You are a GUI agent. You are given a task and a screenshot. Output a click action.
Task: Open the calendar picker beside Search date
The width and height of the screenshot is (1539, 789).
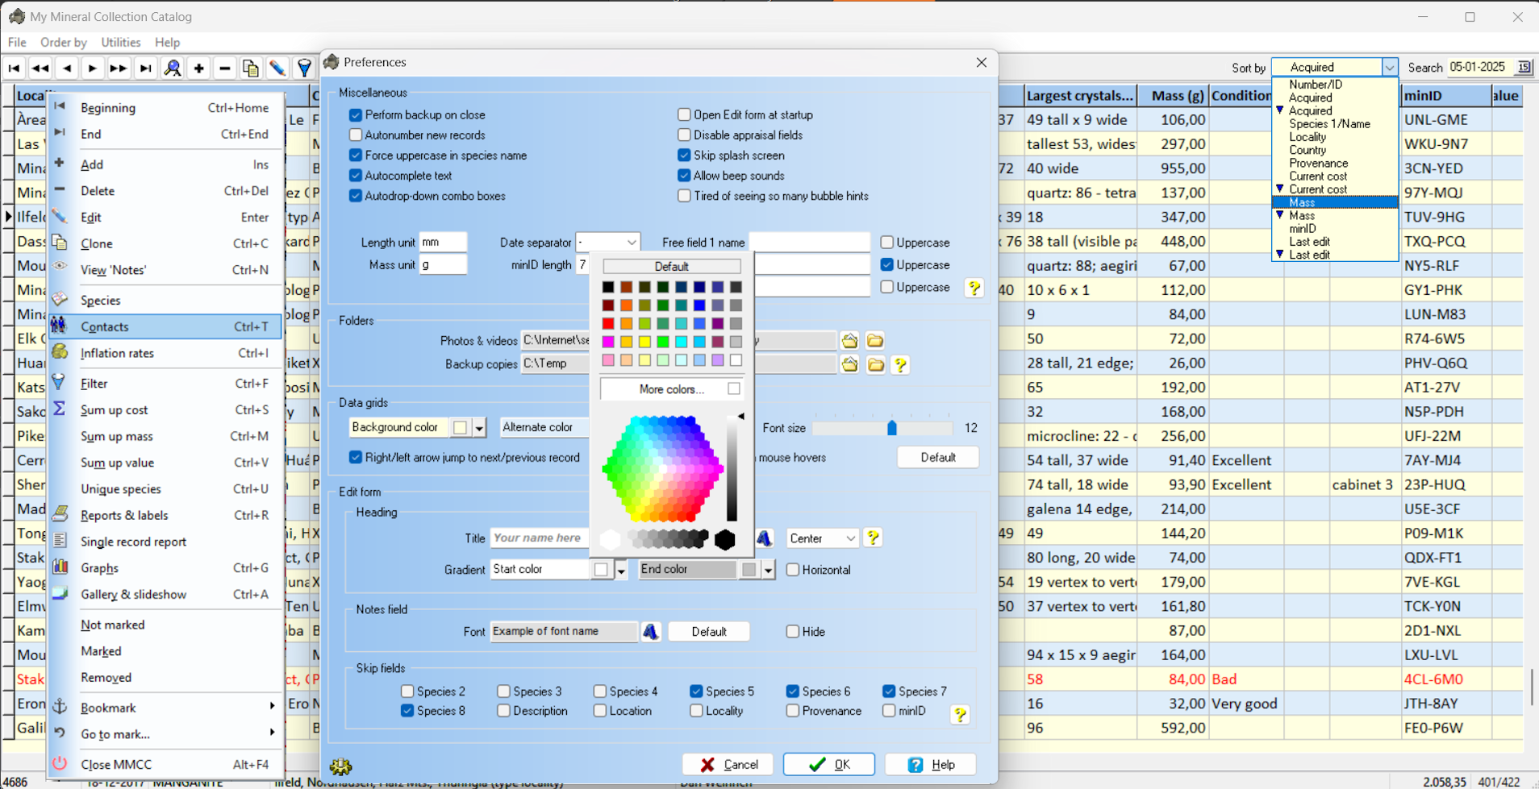point(1524,68)
